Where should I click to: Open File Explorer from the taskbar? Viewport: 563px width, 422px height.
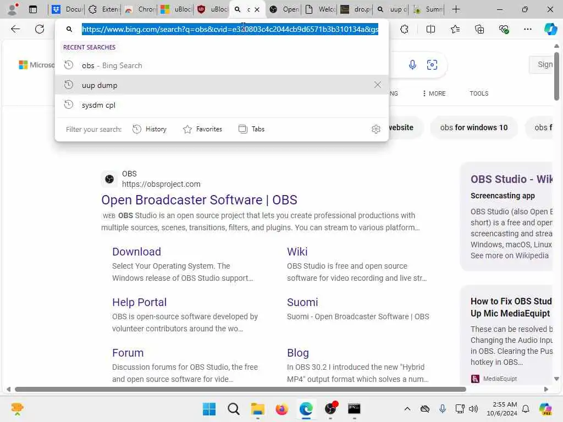tap(257, 409)
